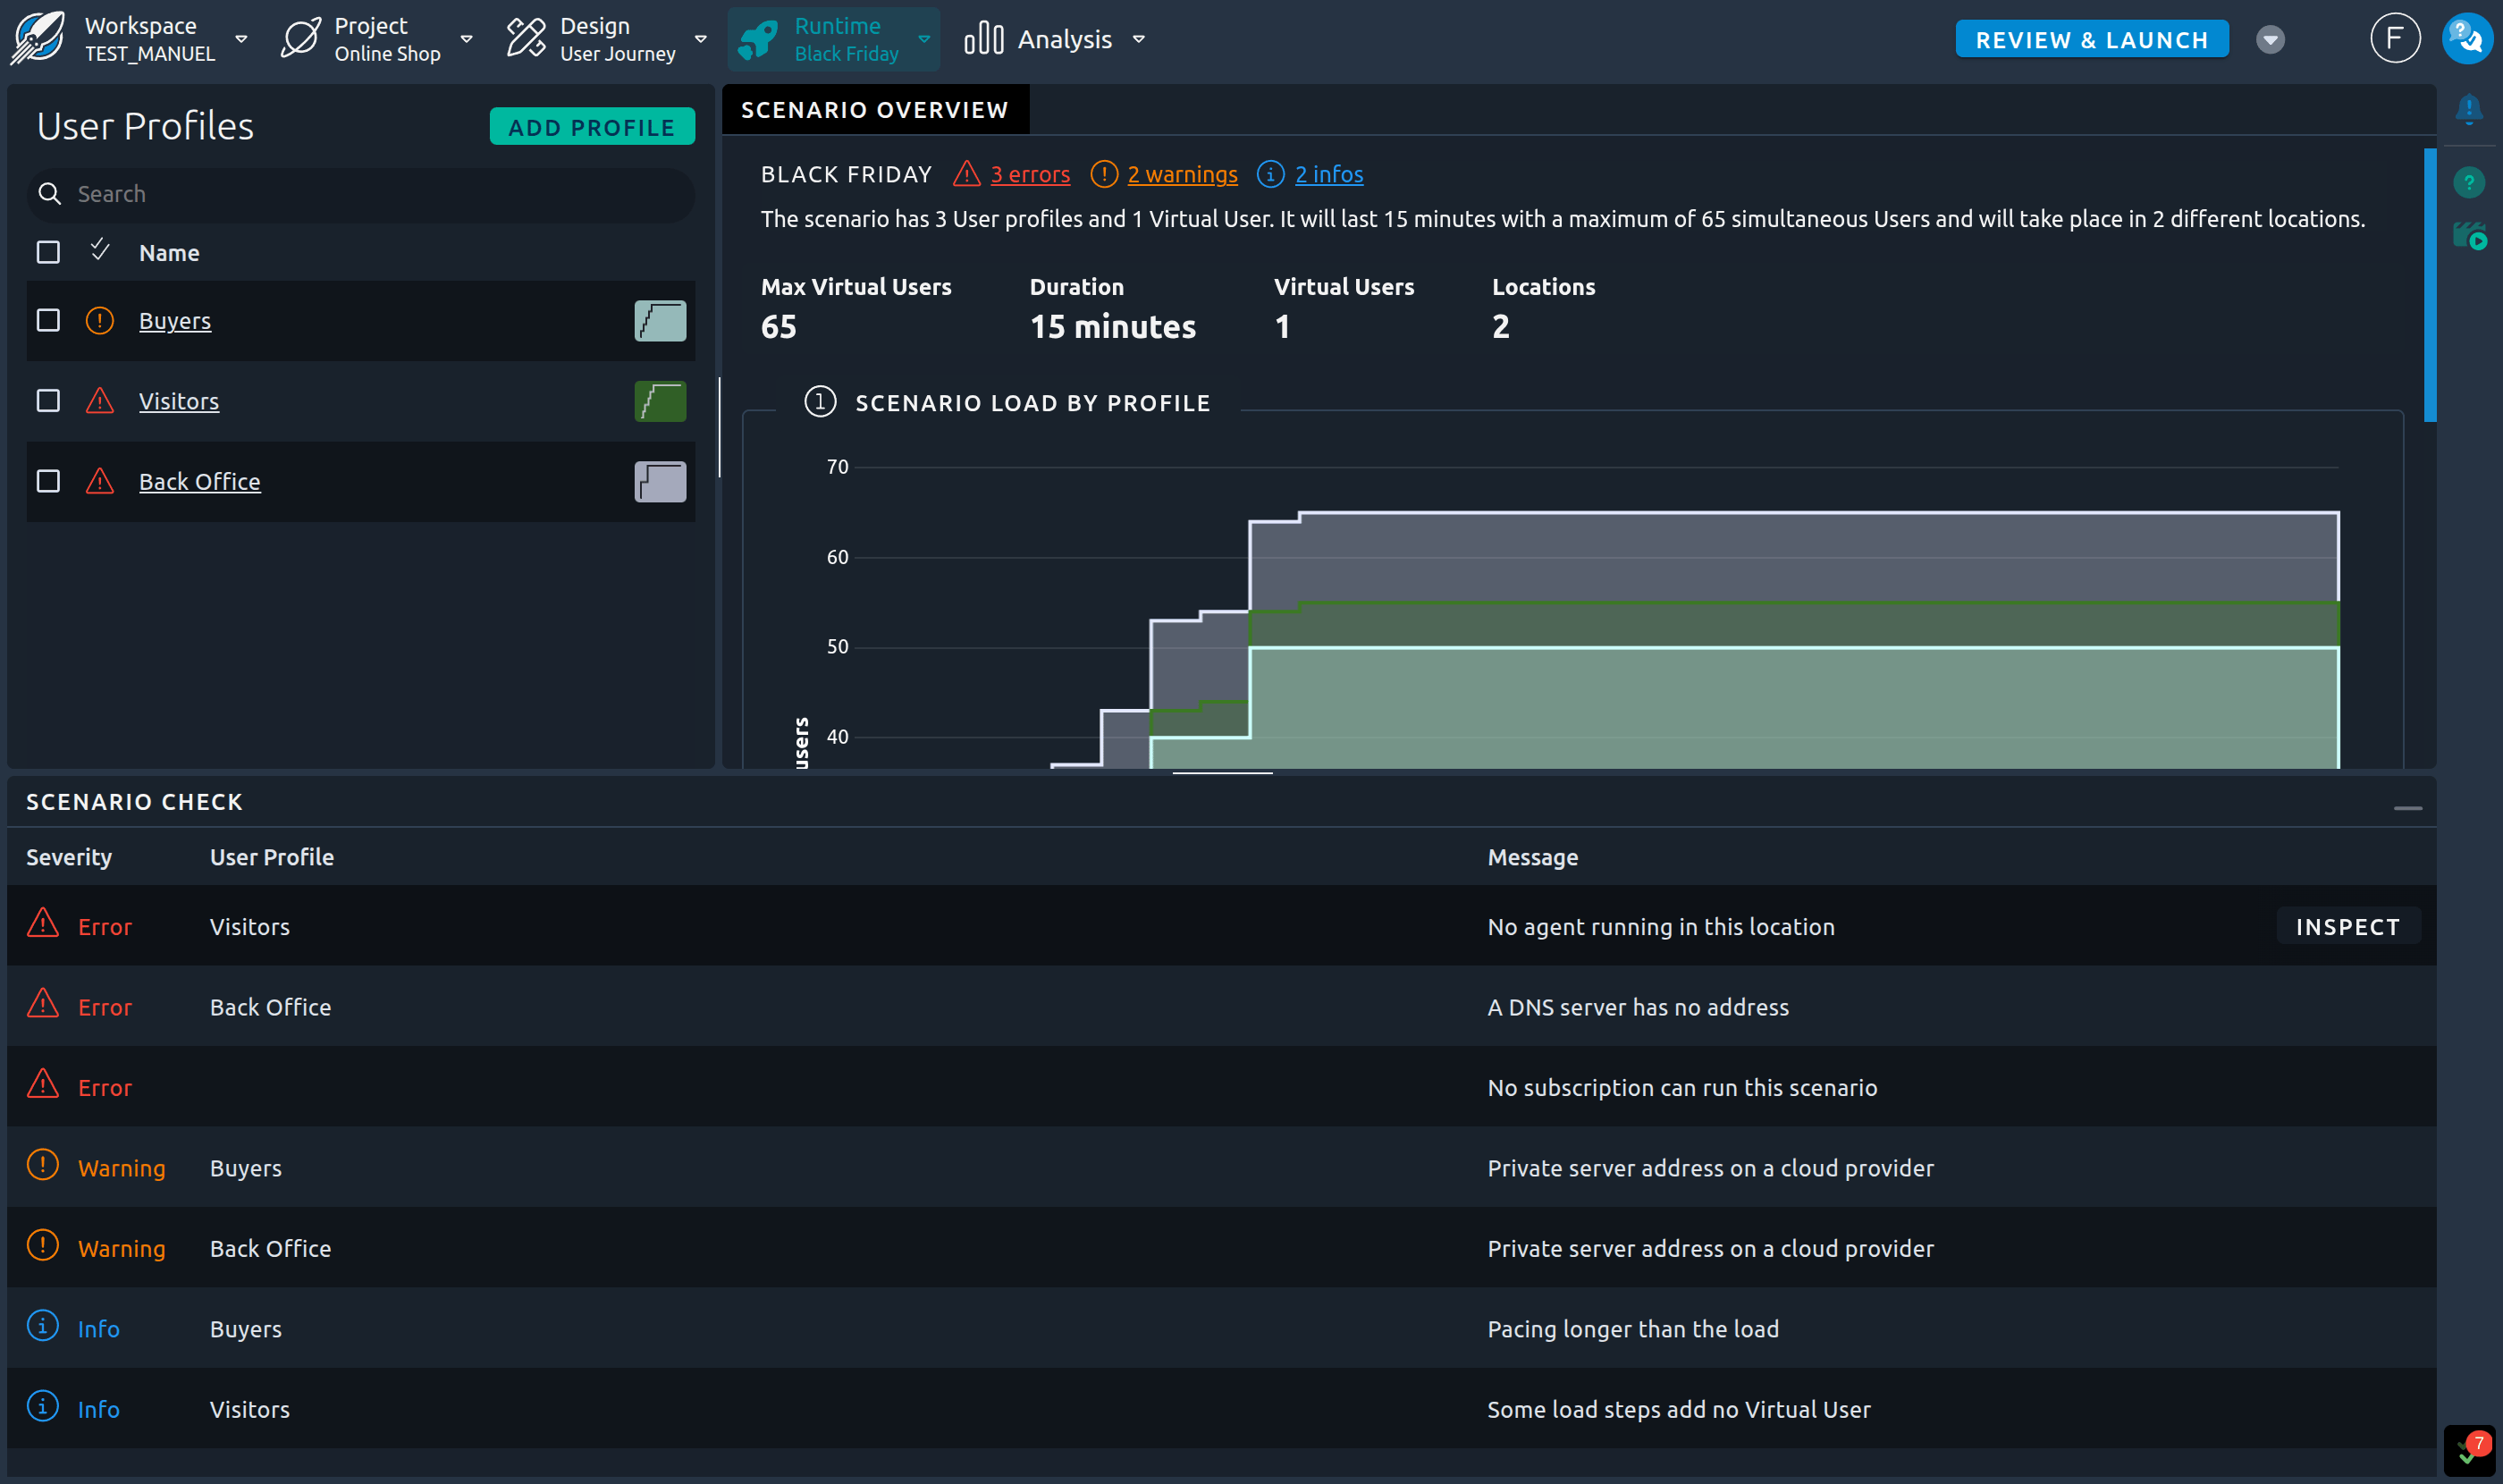Check the Visitors profile checkbox
Screen dimensions: 2503x1484
click(x=48, y=401)
